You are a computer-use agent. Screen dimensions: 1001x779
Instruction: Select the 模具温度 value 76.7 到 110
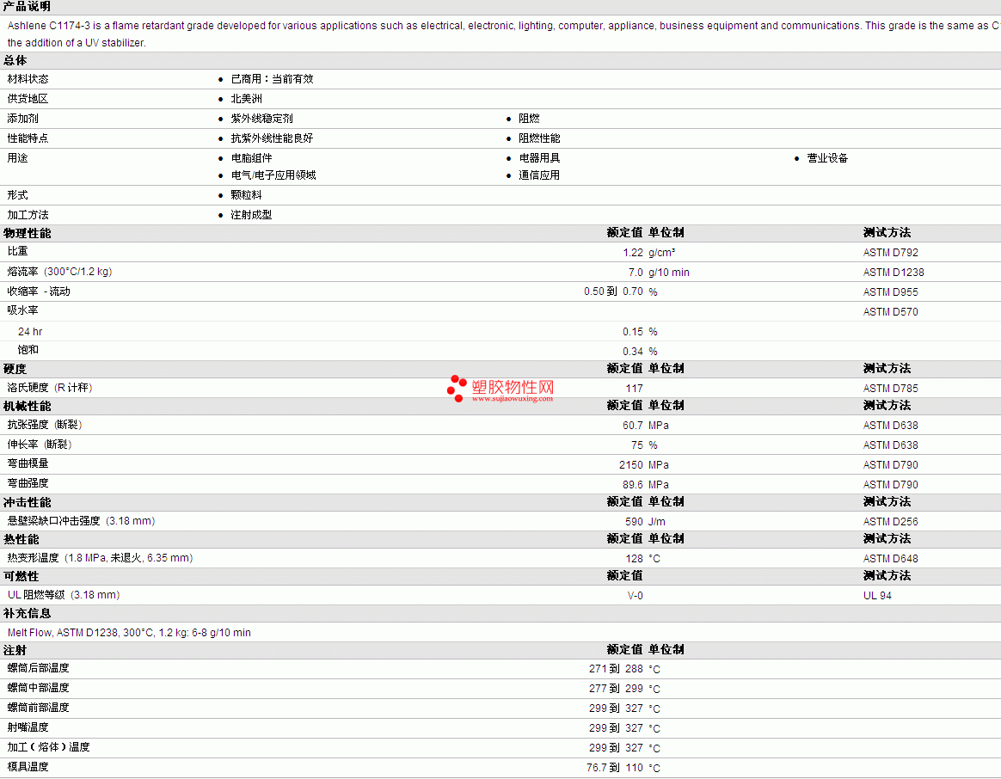(615, 768)
